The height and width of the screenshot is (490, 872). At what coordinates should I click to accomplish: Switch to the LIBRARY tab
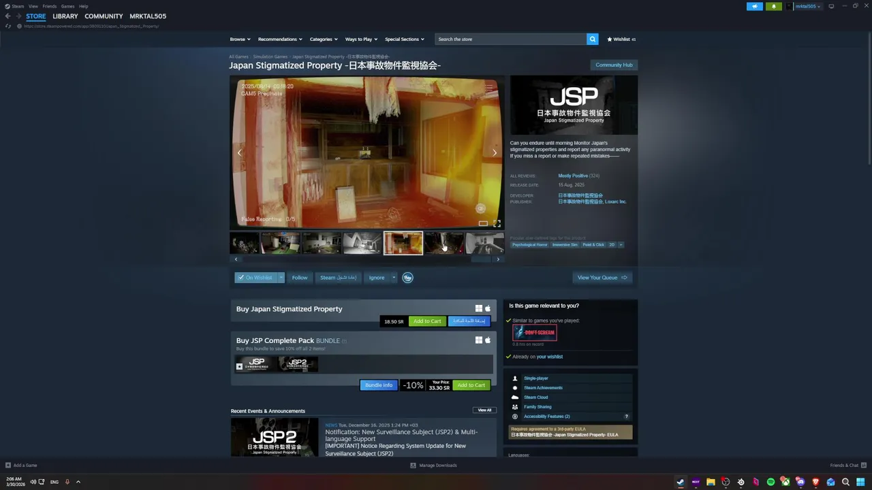coord(65,16)
